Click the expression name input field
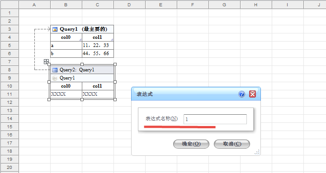326x173 pixels. [215, 119]
